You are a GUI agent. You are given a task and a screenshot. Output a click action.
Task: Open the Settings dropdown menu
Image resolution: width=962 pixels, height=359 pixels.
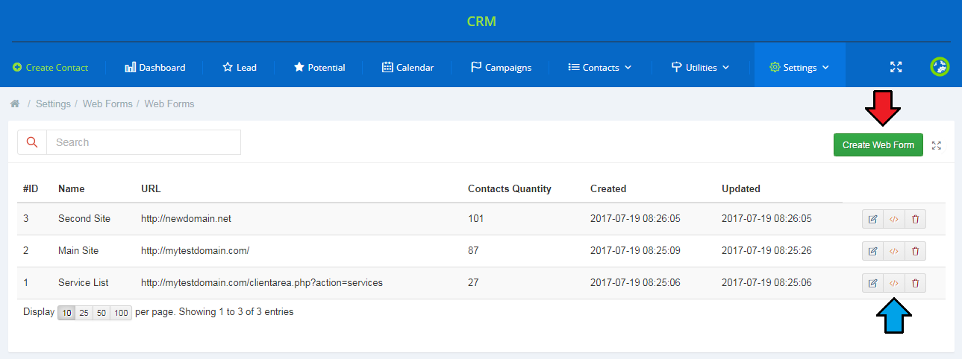point(799,67)
